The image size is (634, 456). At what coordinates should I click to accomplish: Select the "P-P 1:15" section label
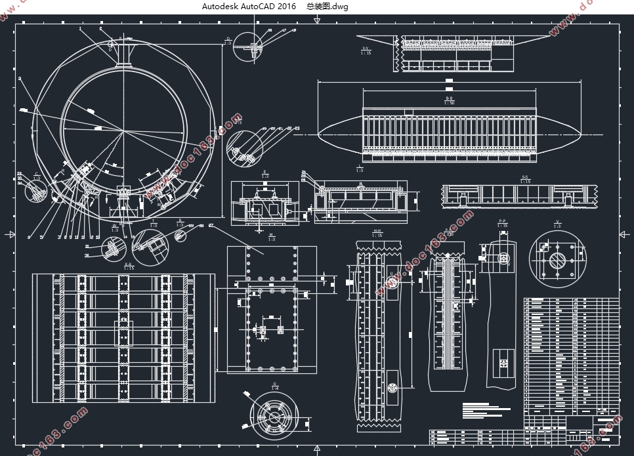pyautogui.click(x=502, y=224)
